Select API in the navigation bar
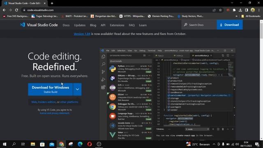The width and height of the screenshot is (263, 148). point(103,25)
